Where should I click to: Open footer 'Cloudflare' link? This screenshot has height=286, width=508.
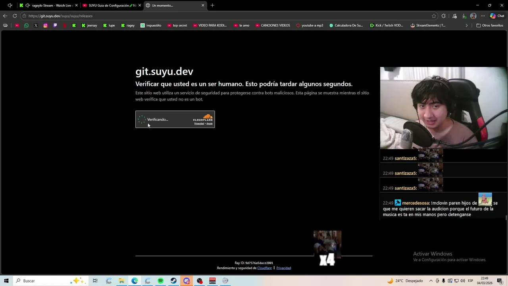coord(264,268)
